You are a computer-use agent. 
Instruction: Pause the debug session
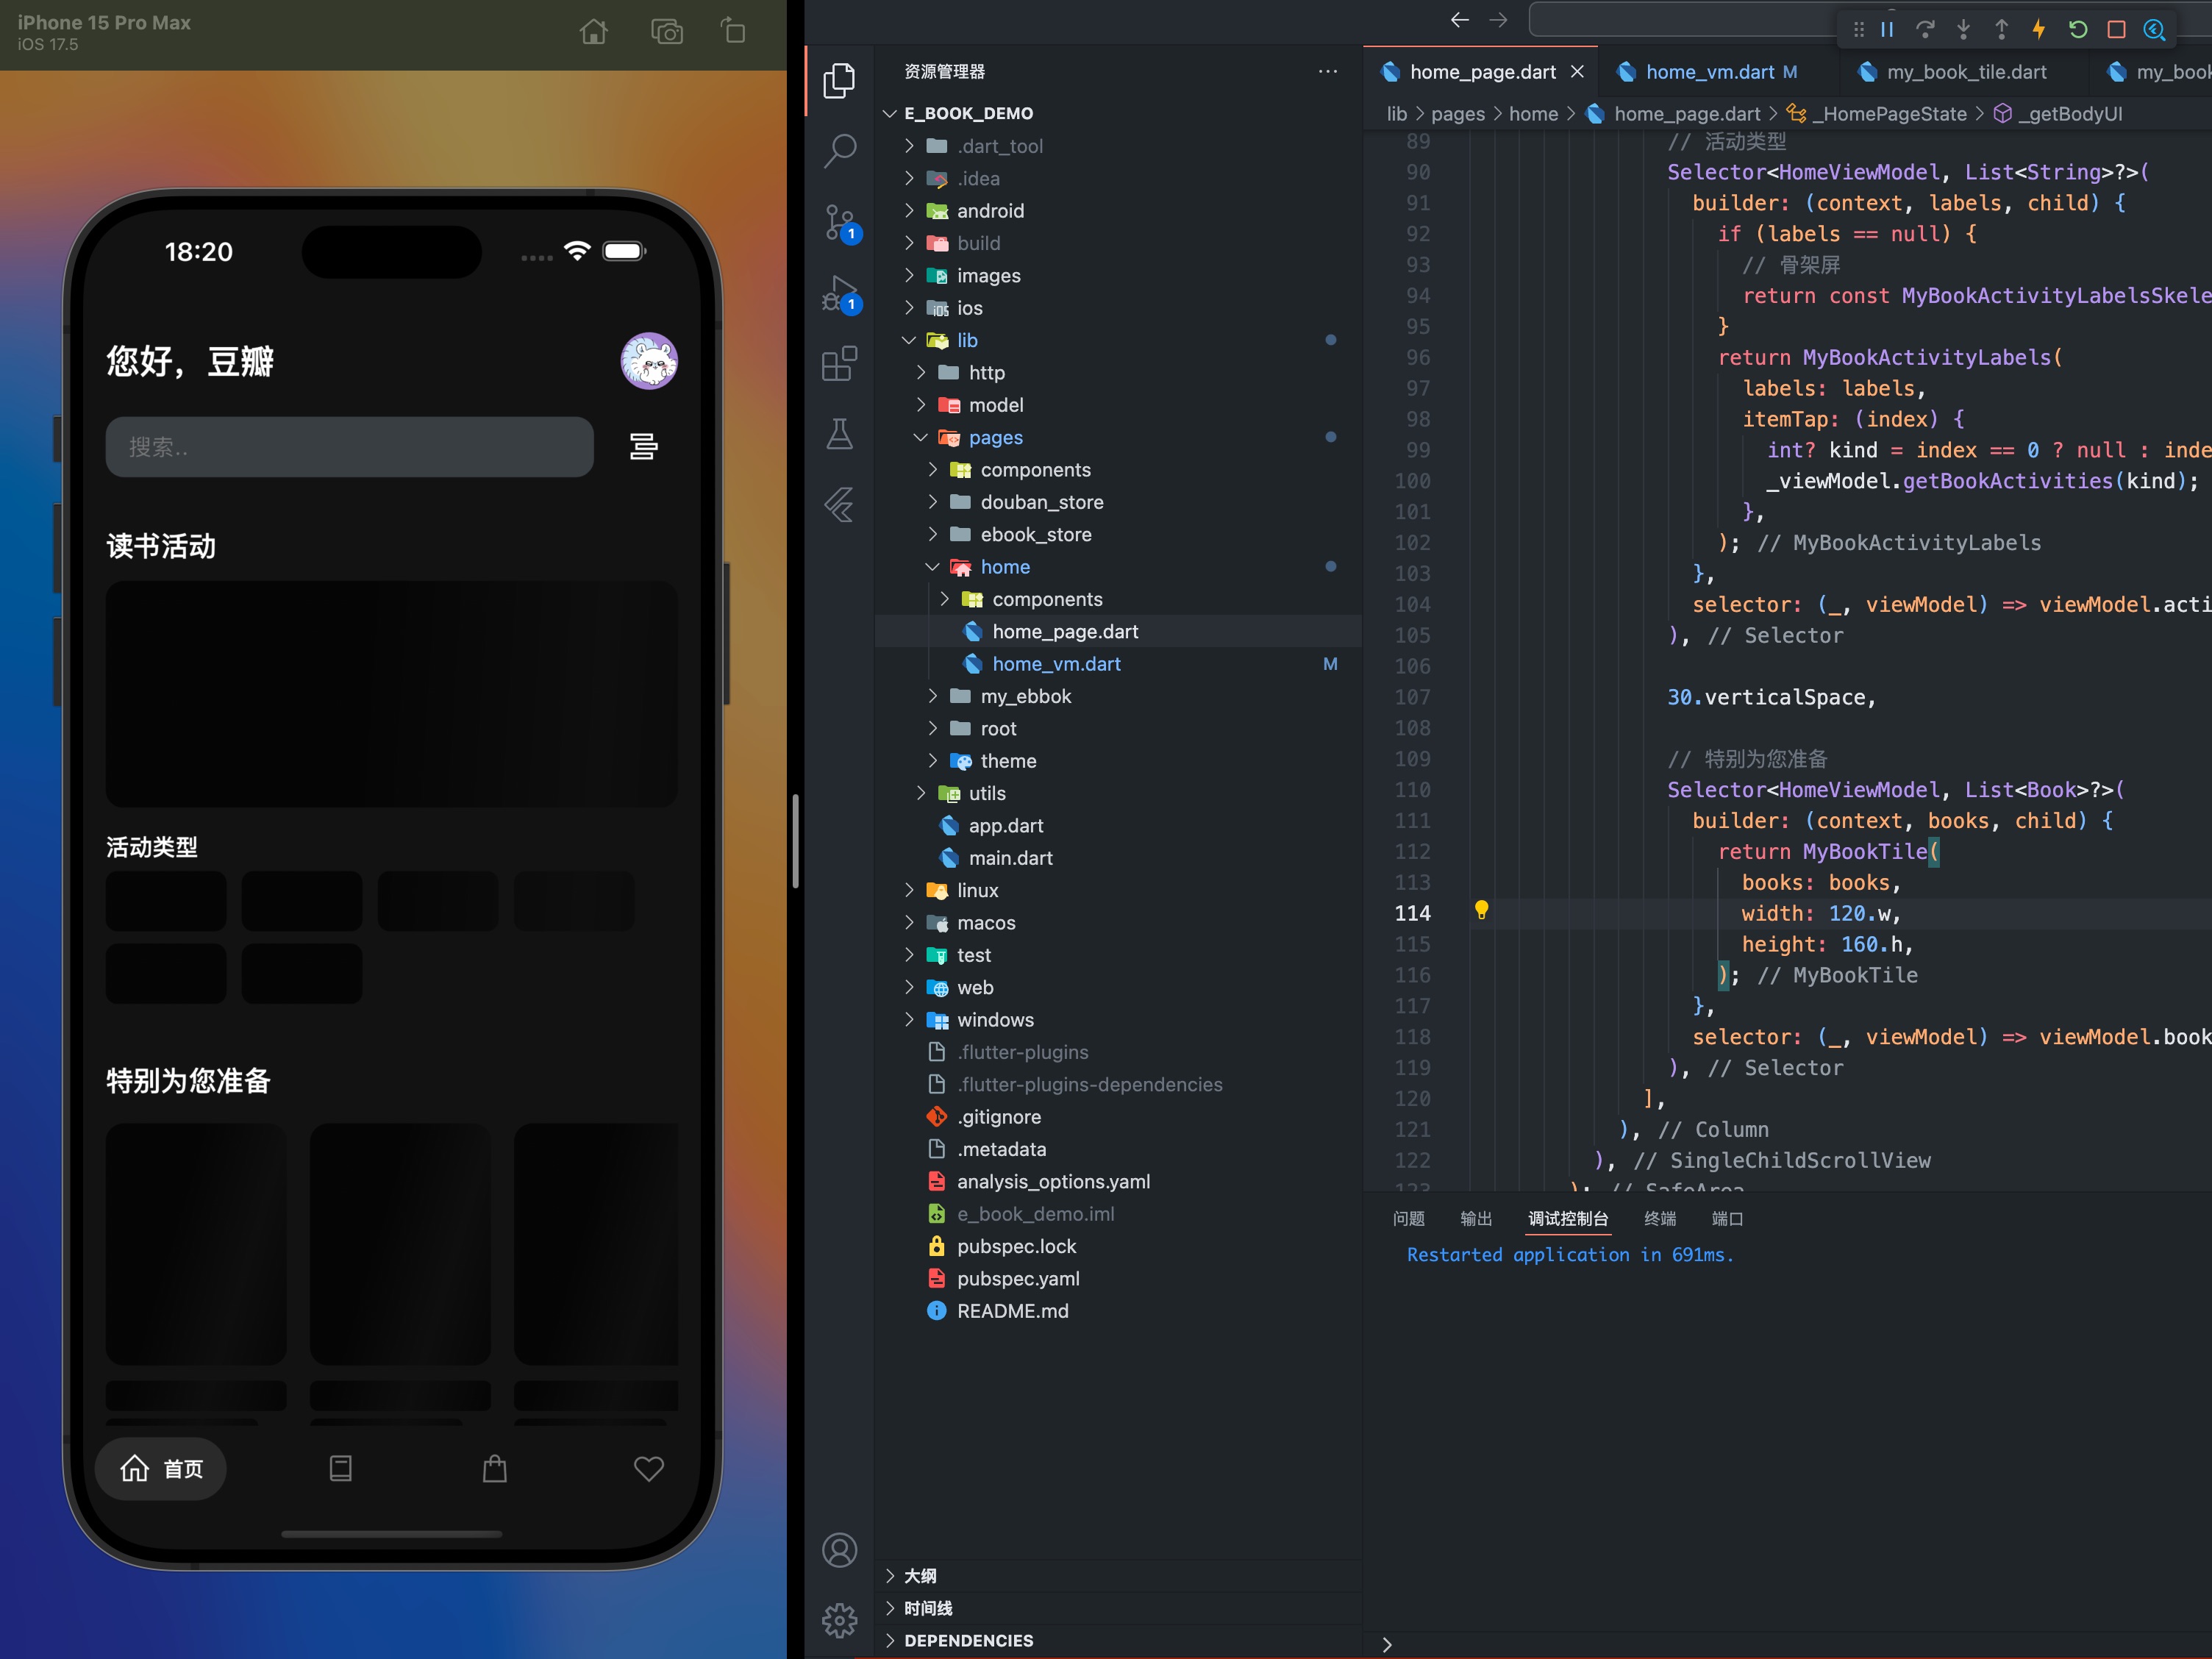1887,29
